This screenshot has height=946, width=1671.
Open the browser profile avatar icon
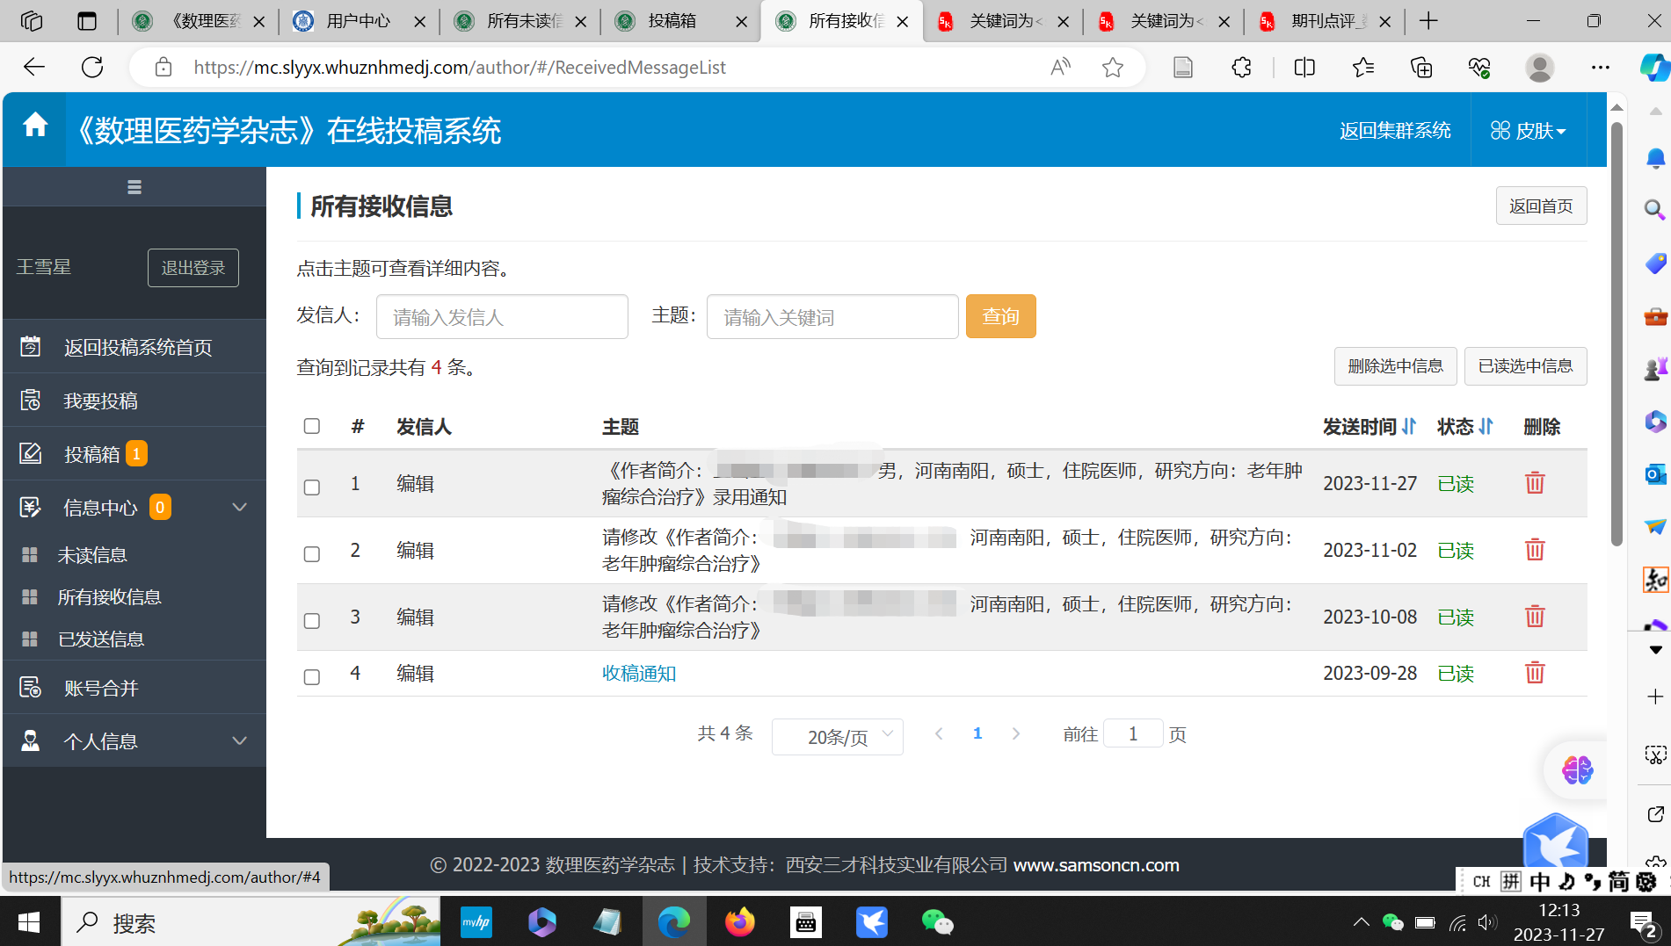coord(1539,67)
